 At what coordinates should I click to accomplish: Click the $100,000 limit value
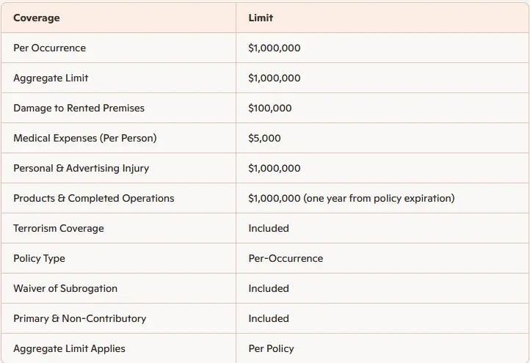pos(270,108)
